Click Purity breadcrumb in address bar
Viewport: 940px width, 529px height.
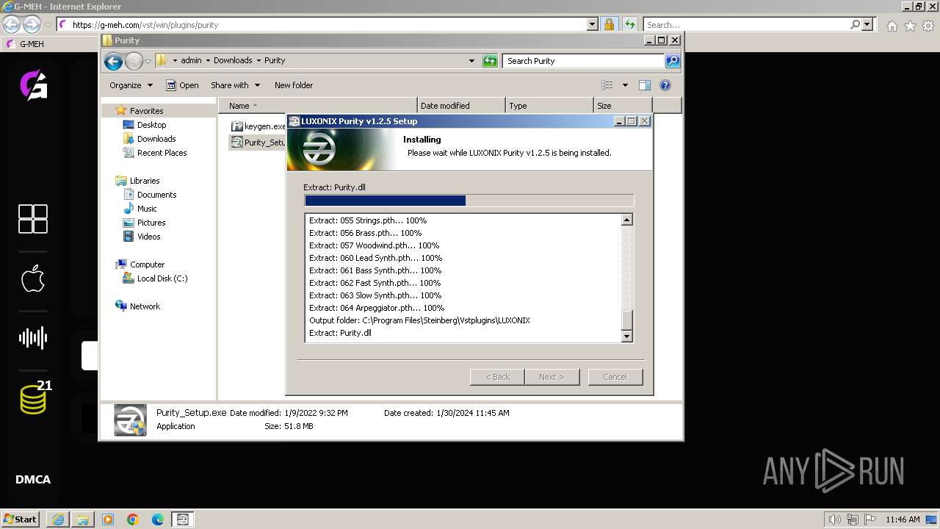tap(275, 61)
